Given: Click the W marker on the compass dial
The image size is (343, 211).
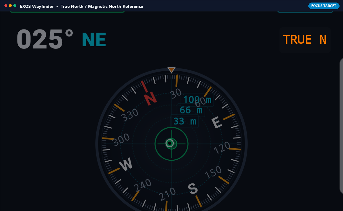Looking at the screenshot, I should (126, 164).
